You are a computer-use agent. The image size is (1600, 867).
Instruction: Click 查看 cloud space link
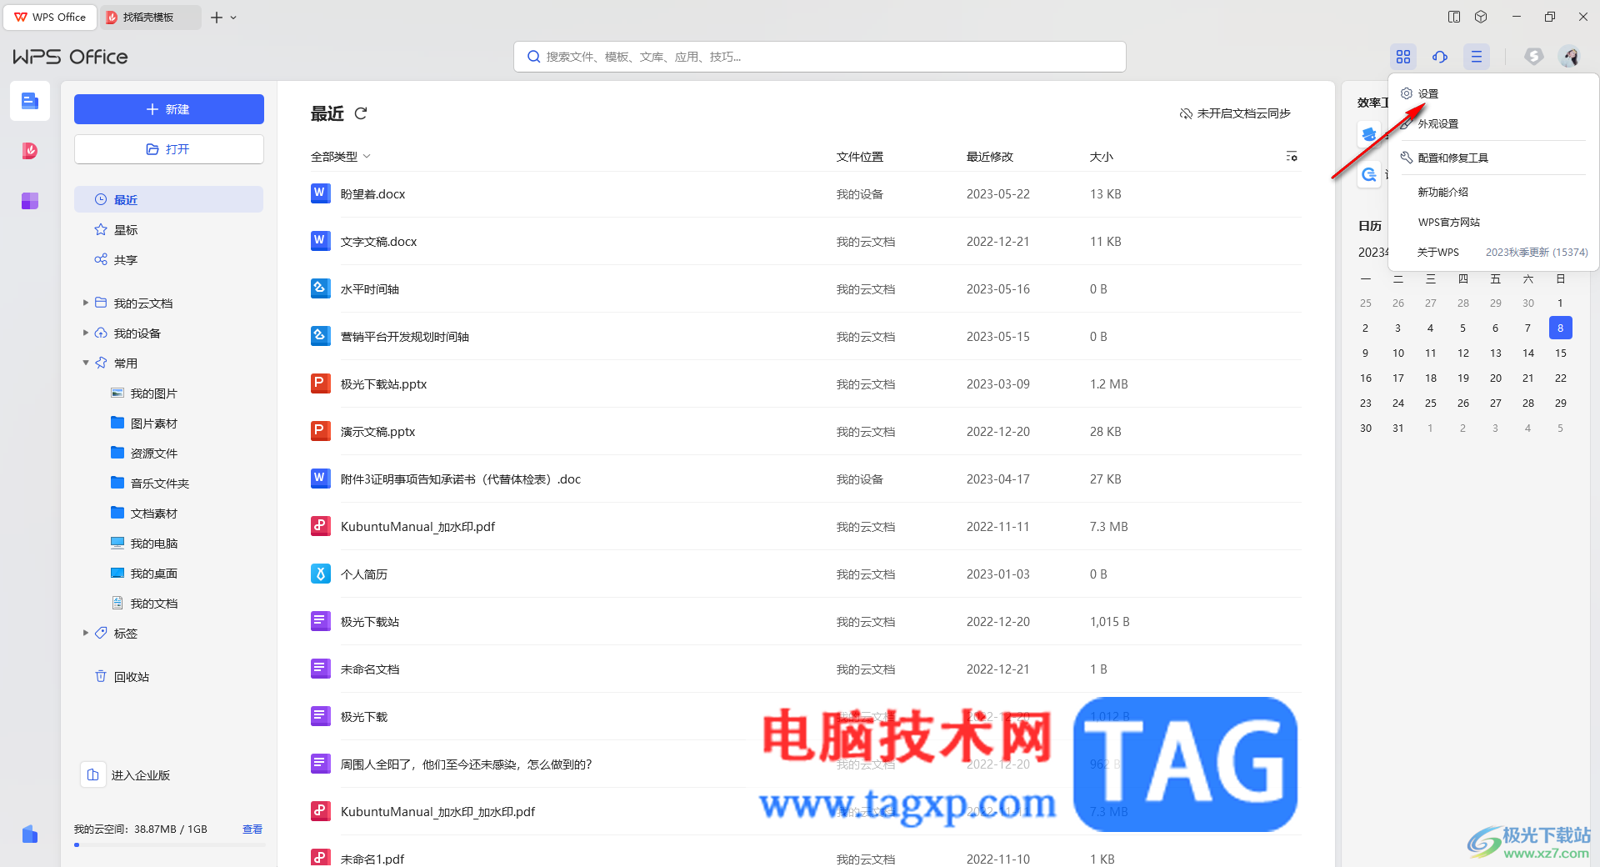(x=252, y=829)
